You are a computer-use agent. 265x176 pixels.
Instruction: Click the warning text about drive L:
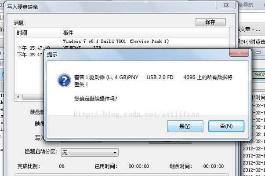tap(153, 81)
